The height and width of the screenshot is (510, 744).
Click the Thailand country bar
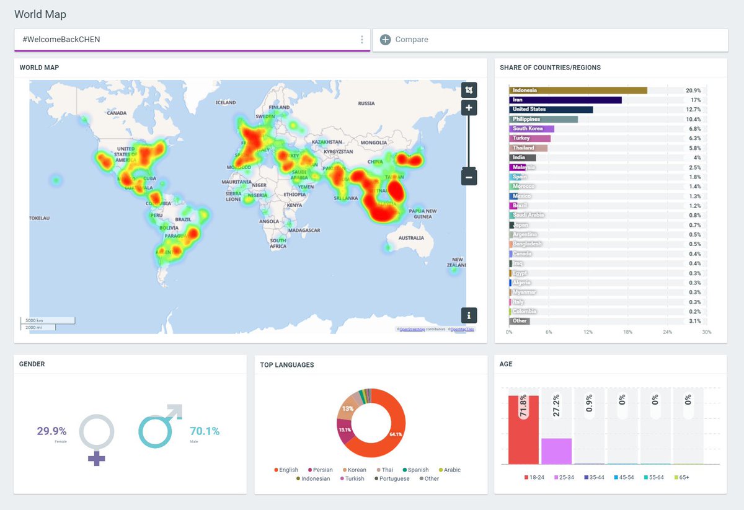click(528, 148)
